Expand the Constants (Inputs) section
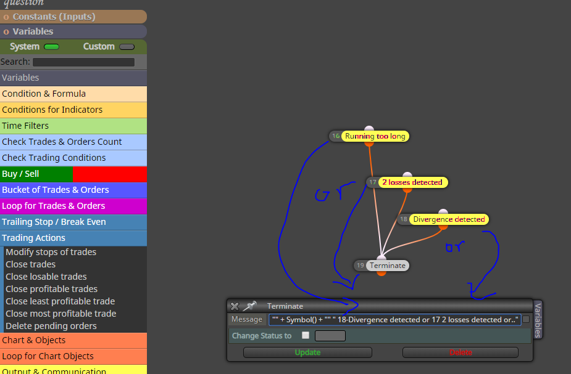 [73, 17]
